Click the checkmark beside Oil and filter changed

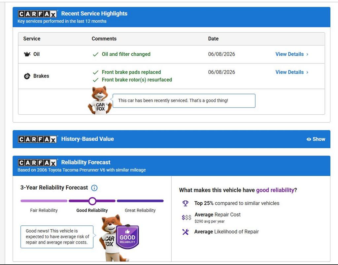pyautogui.click(x=95, y=54)
